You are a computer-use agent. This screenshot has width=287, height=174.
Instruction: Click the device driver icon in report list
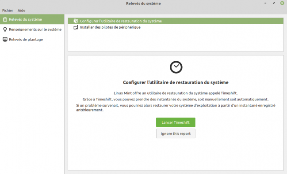tap(76, 27)
